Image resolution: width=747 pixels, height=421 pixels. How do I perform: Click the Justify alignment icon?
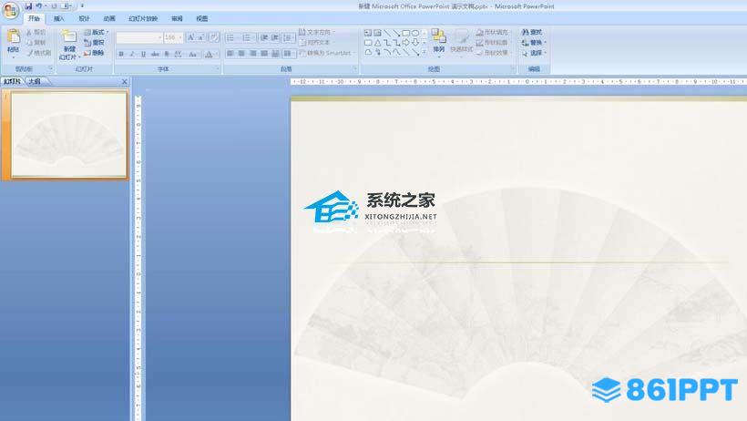(x=264, y=54)
